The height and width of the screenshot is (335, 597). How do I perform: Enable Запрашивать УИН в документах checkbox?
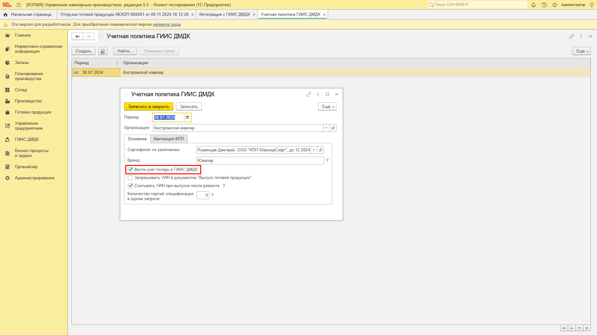point(130,178)
